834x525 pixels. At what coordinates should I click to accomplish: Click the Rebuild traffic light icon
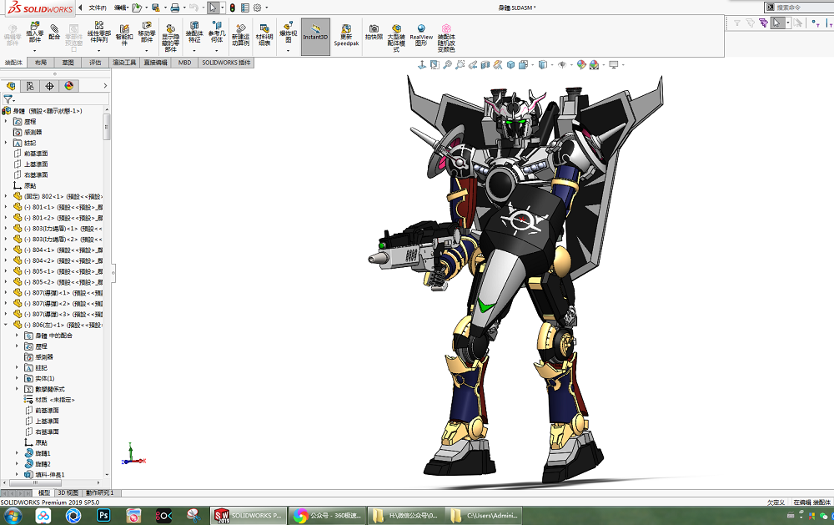(x=232, y=8)
